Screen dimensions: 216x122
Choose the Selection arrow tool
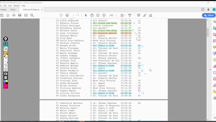click(x=86, y=15)
